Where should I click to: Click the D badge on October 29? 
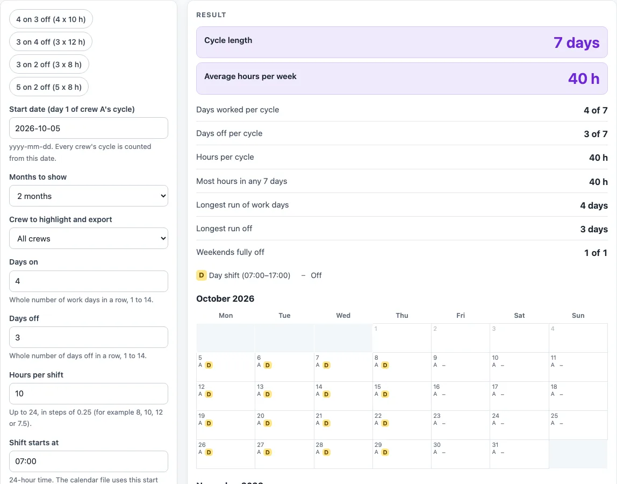tap(385, 452)
